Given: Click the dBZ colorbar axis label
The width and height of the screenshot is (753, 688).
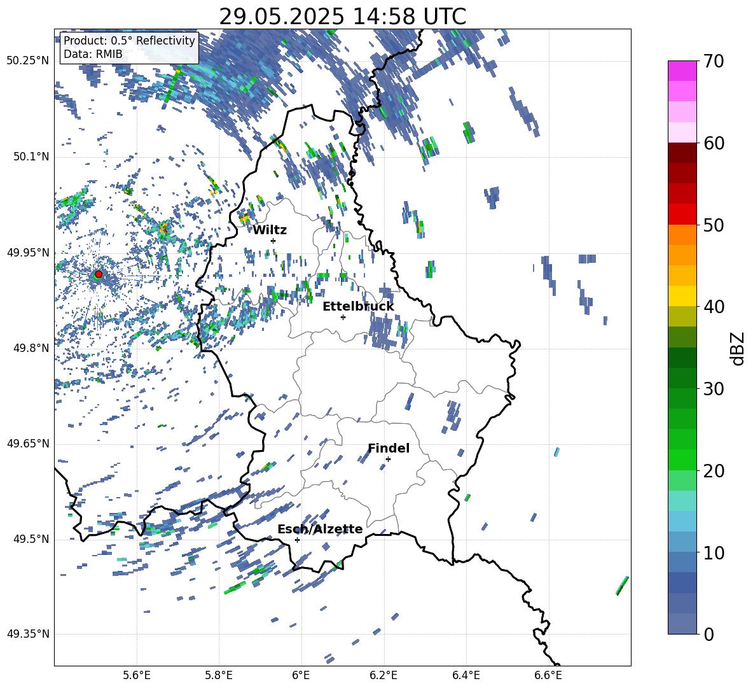Looking at the screenshot, I should coord(738,348).
